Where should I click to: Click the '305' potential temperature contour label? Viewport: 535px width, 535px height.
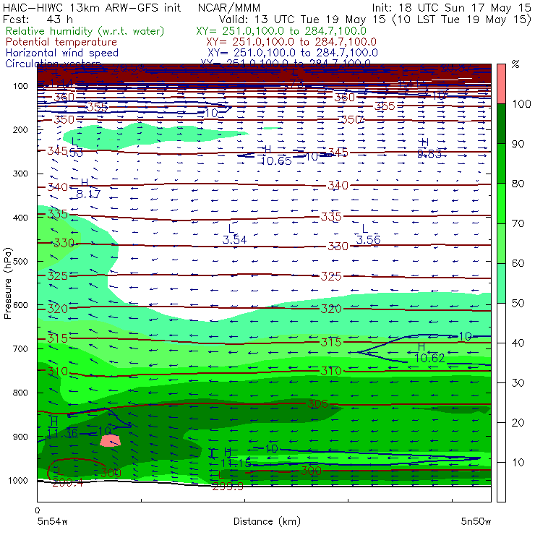tap(317, 404)
